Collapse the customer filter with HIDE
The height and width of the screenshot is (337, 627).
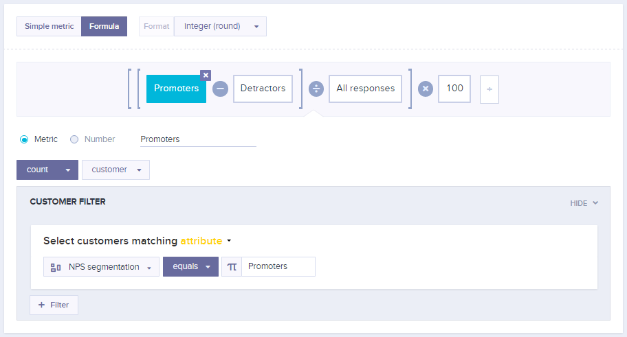pos(584,203)
